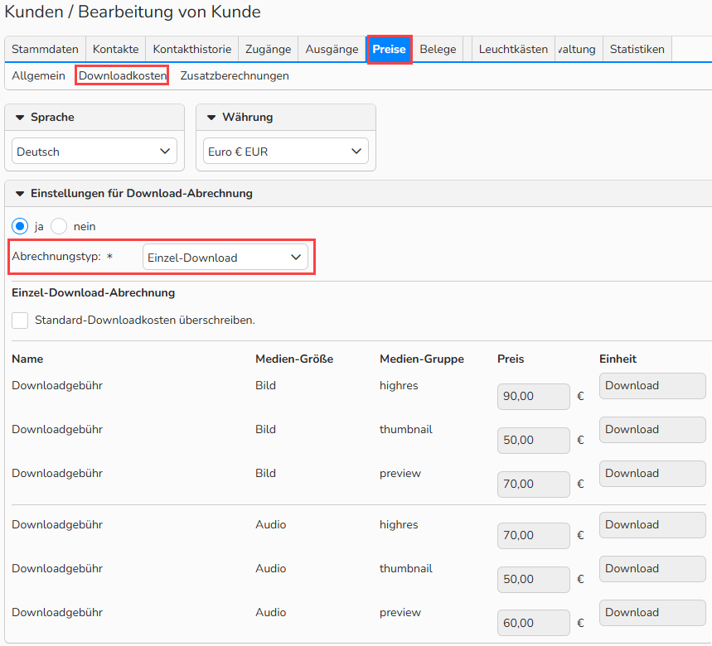The height and width of the screenshot is (646, 712).
Task: Collapse the Währung panel
Action: coord(211,118)
